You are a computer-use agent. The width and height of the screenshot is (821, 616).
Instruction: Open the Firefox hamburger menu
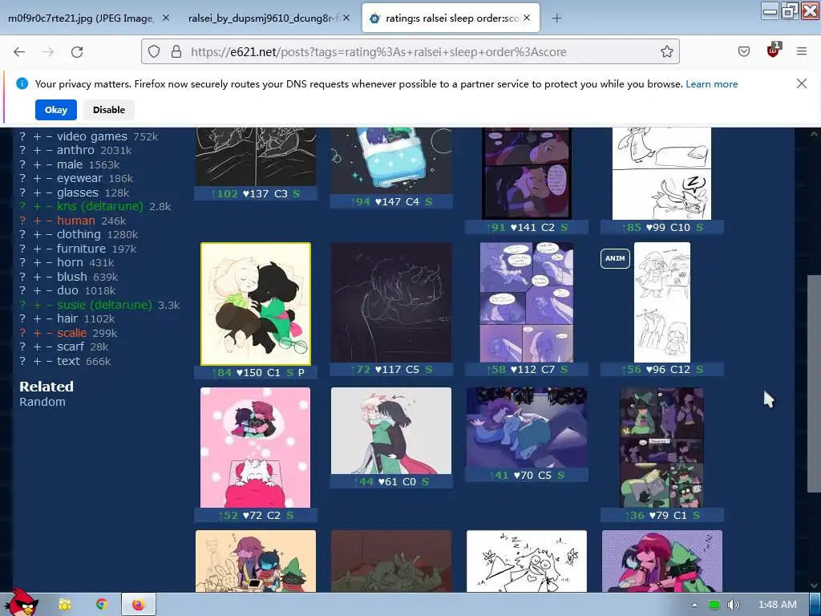pyautogui.click(x=802, y=51)
